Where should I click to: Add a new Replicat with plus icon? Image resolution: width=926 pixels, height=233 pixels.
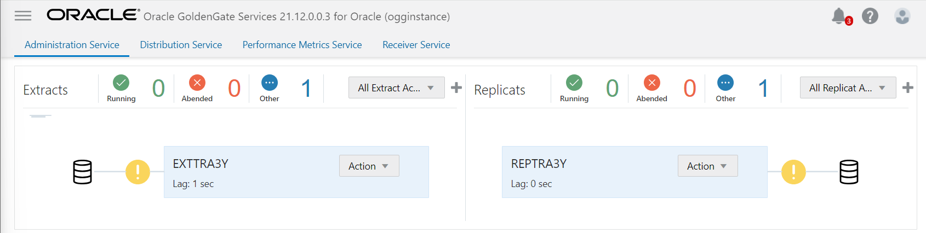tap(908, 88)
